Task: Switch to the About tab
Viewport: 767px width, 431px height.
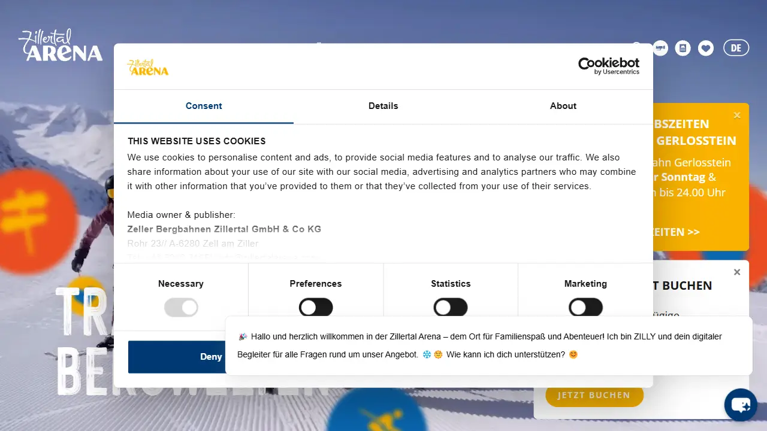Action: 563,106
